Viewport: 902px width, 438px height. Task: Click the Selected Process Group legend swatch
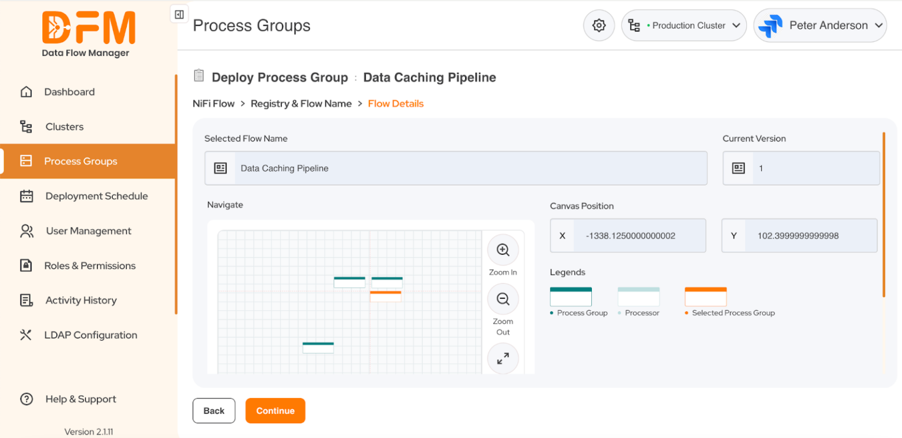705,297
